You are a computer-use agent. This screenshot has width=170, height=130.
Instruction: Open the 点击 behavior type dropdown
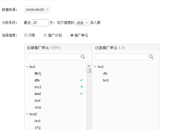click(82, 23)
